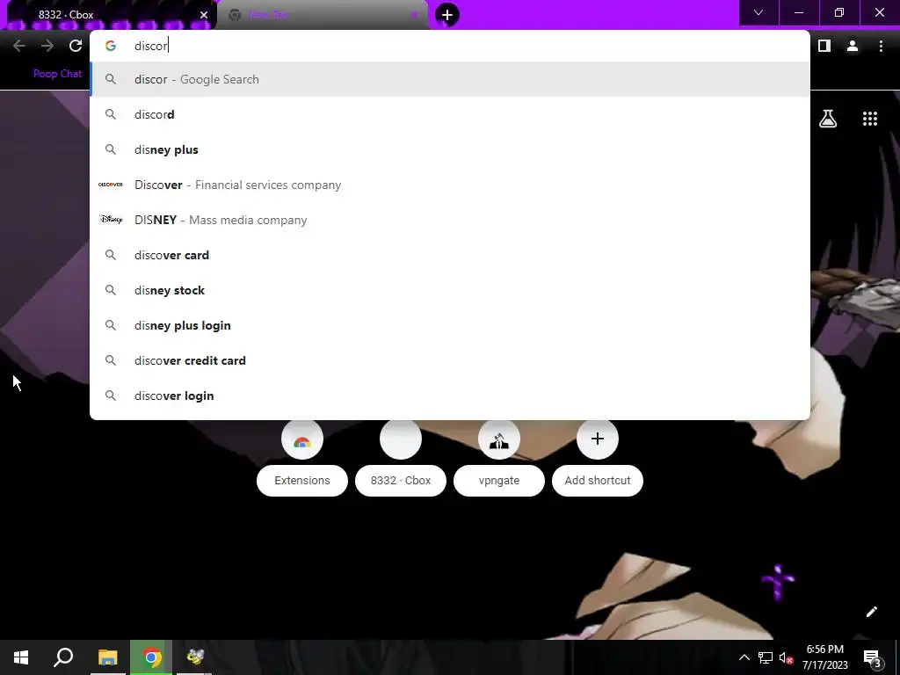Open the notification center icon
Viewport: 900px width, 675px height.
tap(872, 657)
